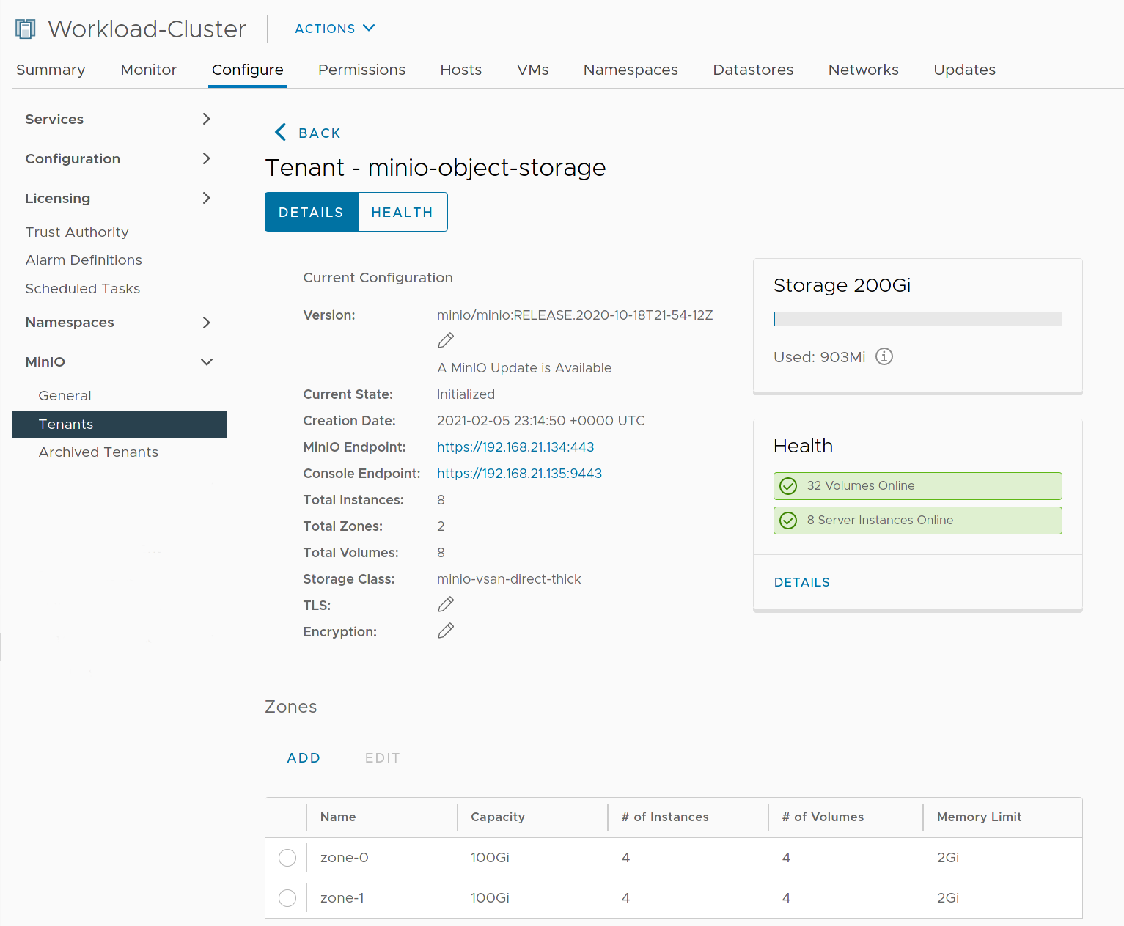Open the MinIO Endpoint link
This screenshot has height=926, width=1124.
click(x=515, y=447)
